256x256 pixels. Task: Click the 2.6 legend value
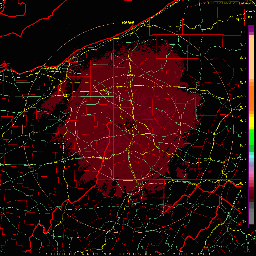[x=243, y=146]
